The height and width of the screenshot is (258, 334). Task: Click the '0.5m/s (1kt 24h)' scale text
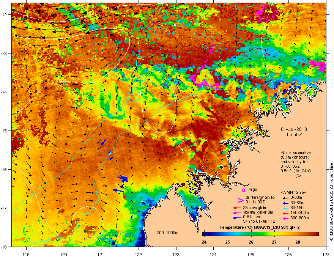pyautogui.click(x=295, y=171)
